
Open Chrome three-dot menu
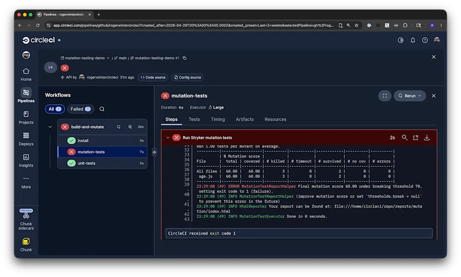pos(441,25)
